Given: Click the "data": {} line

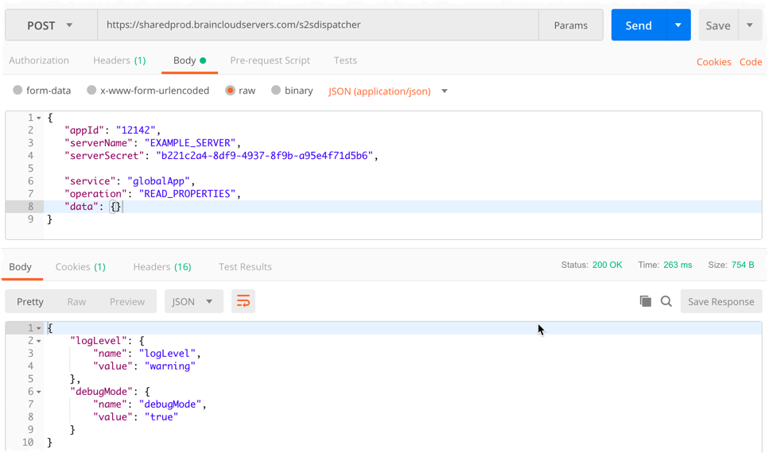Looking at the screenshot, I should [x=93, y=207].
